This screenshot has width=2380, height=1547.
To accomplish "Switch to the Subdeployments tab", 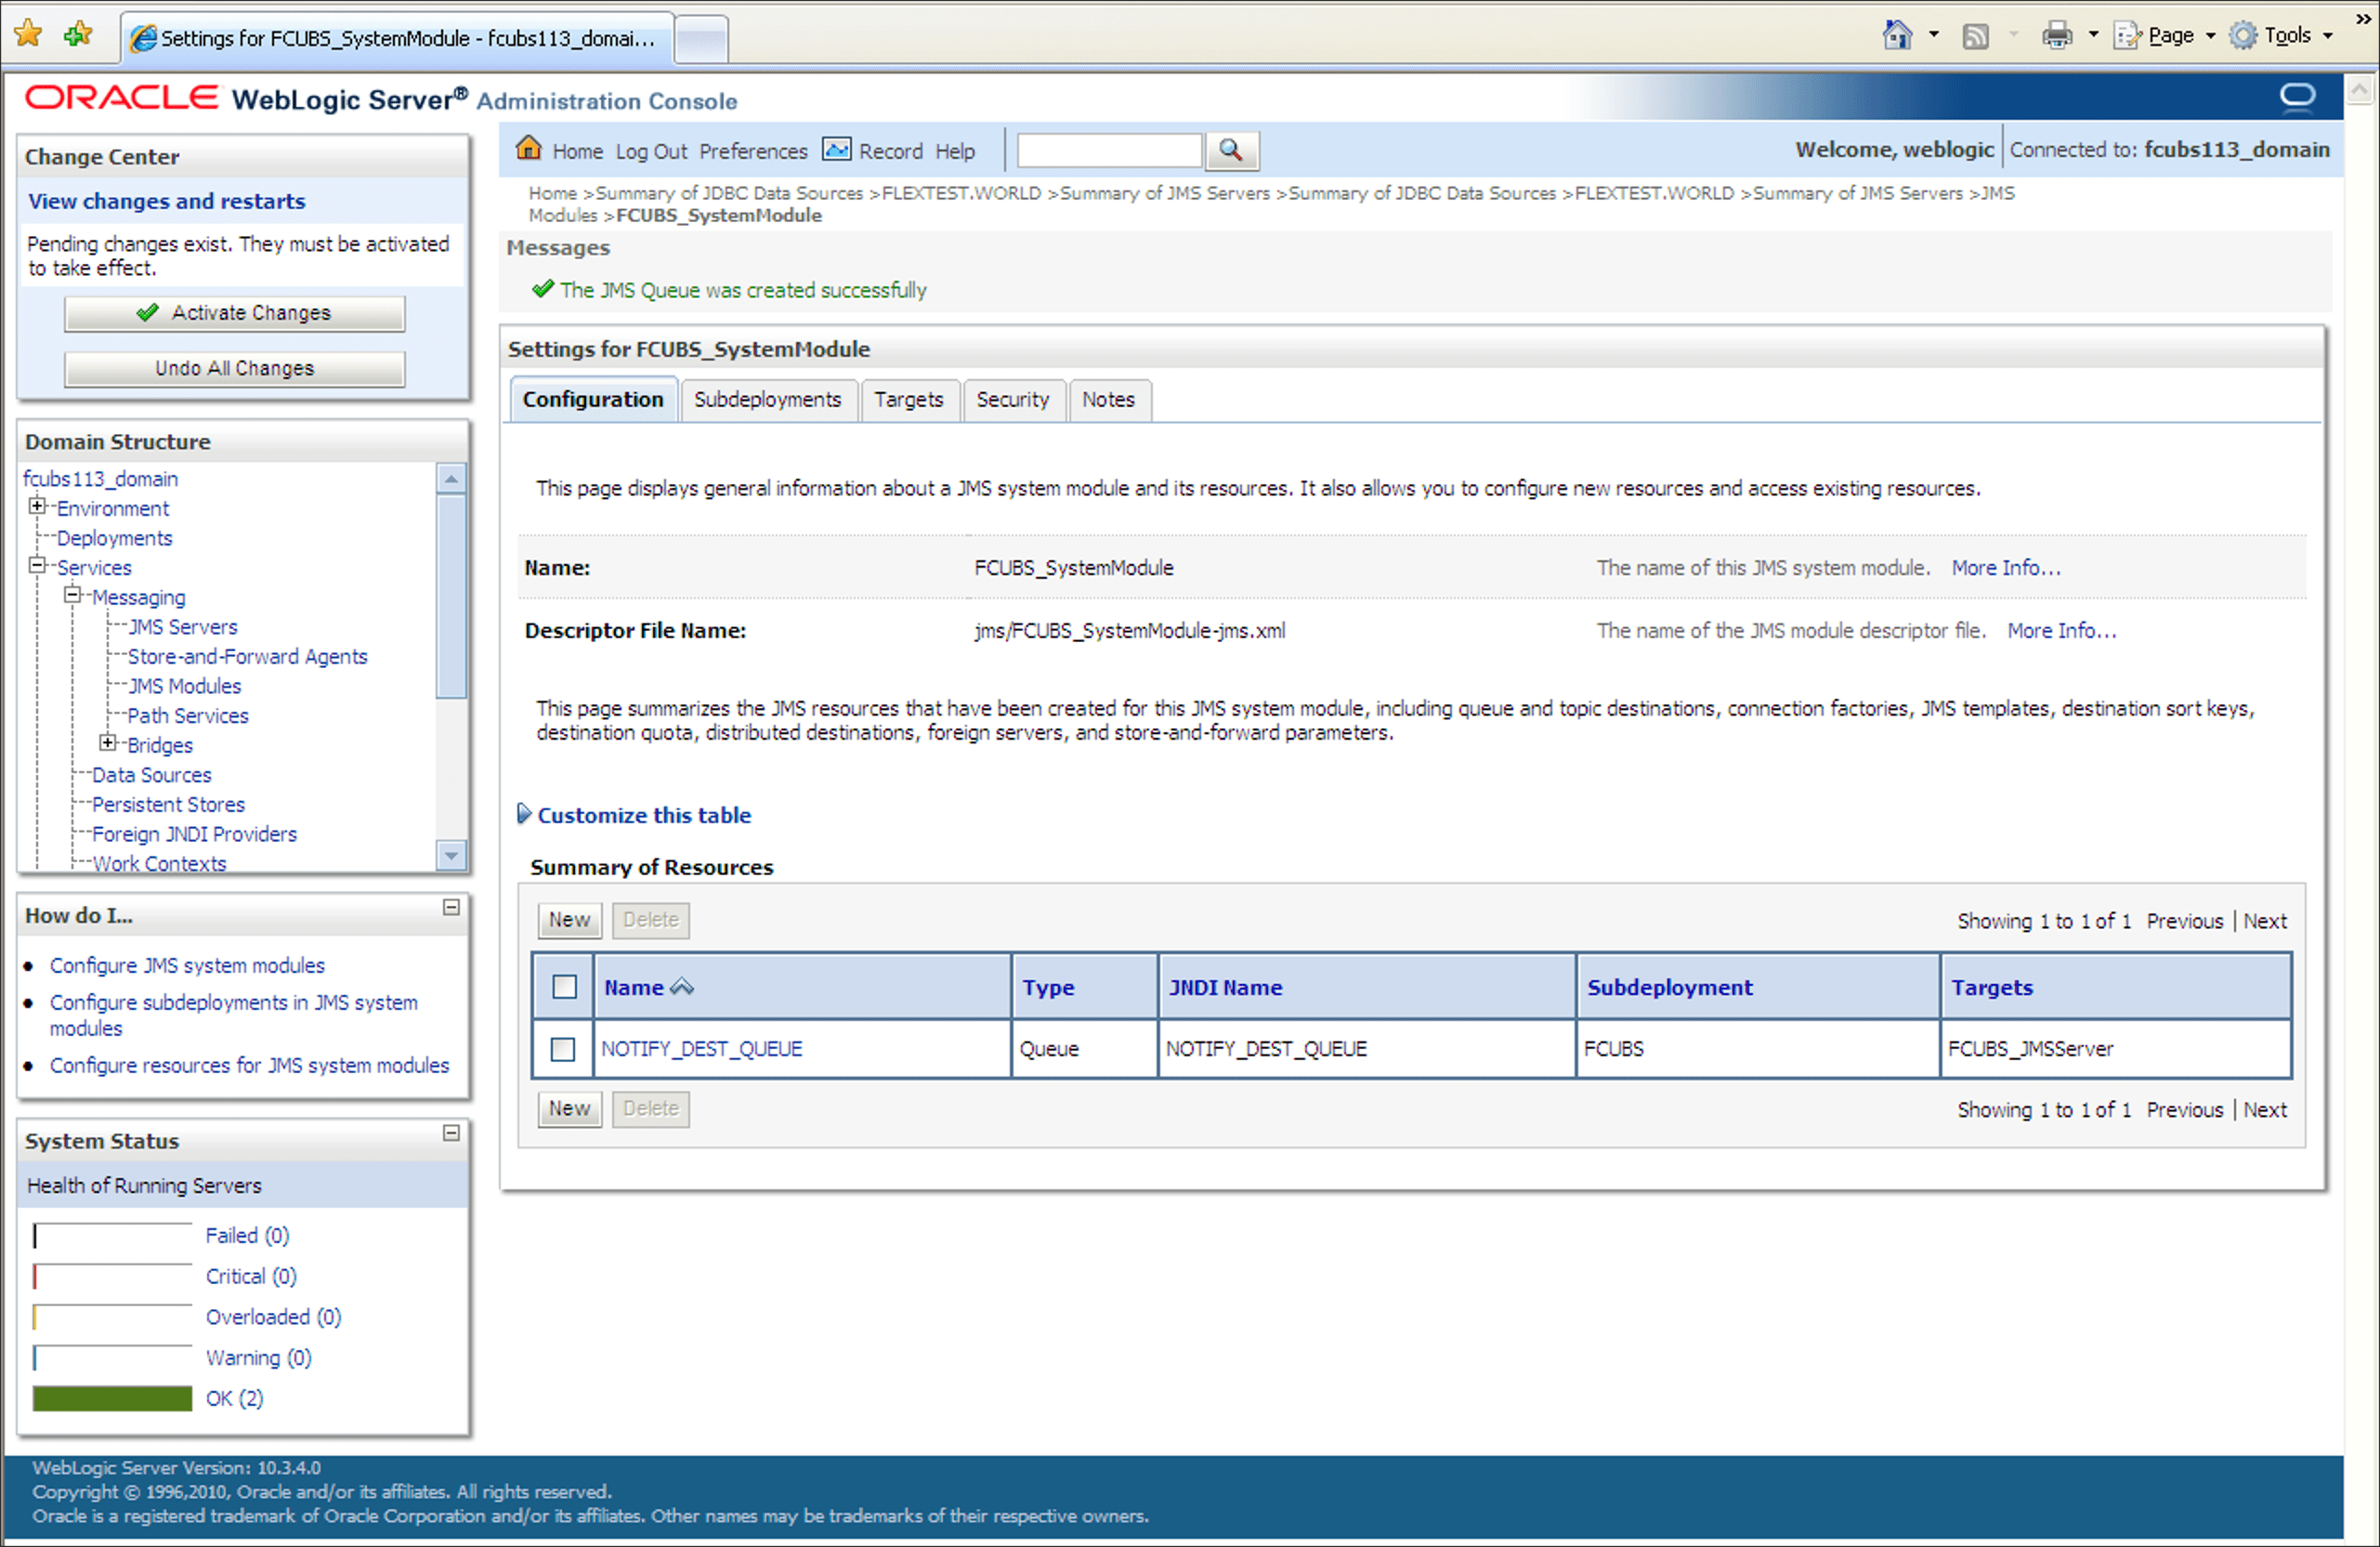I will click(x=767, y=400).
